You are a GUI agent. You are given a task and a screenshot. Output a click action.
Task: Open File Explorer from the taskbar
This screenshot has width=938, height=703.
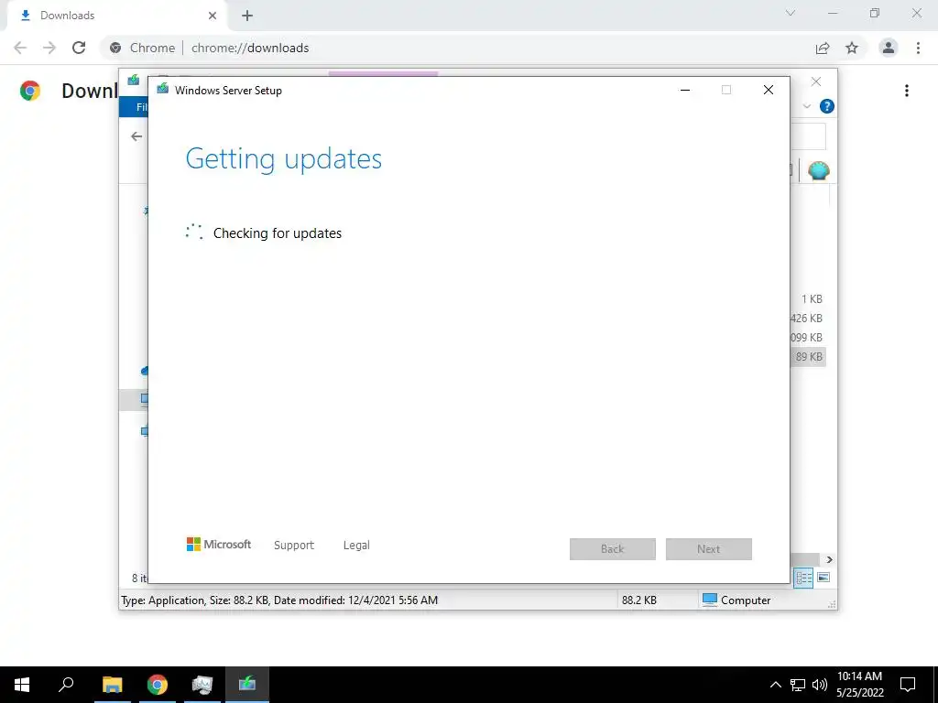pyautogui.click(x=113, y=685)
